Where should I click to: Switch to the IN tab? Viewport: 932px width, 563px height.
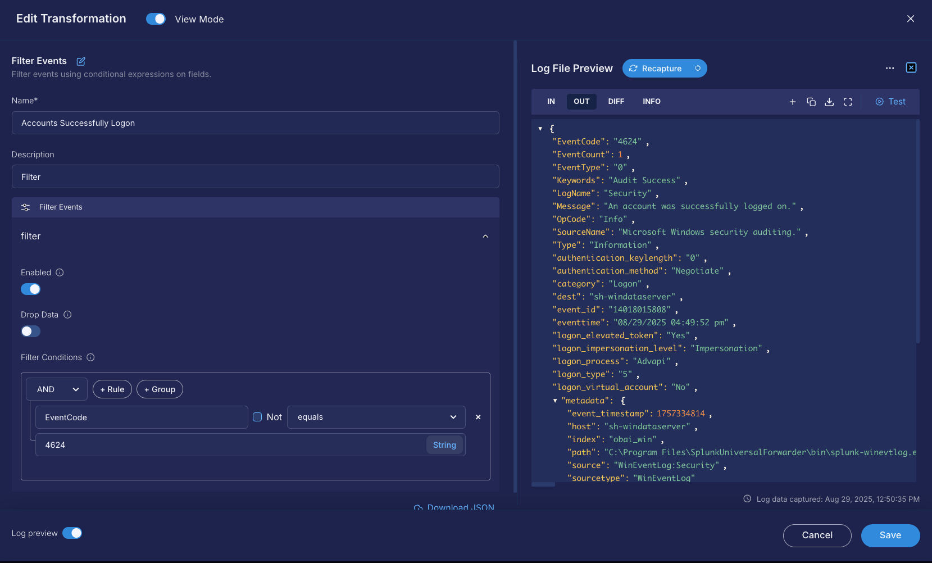(551, 102)
